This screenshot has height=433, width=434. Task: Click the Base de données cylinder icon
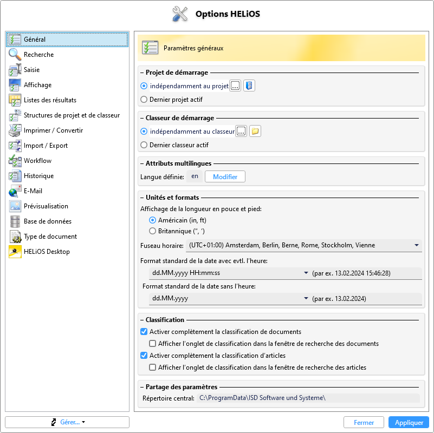pos(15,221)
